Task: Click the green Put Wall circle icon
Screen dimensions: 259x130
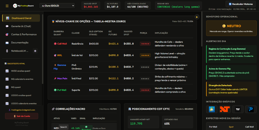Action: click(55, 90)
